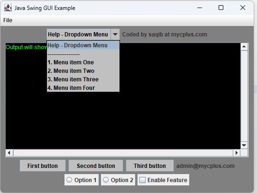Click the First button
This screenshot has height=193, width=257.
(x=43, y=166)
